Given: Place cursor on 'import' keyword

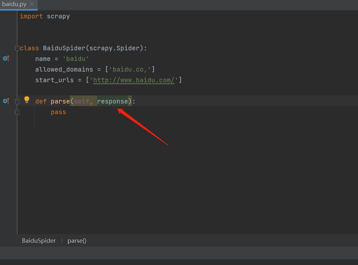Looking at the screenshot, I should coord(31,16).
